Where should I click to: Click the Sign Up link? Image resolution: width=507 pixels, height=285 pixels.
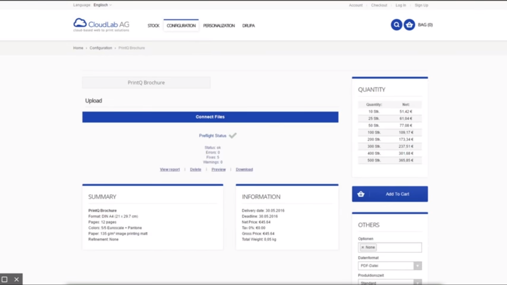click(x=421, y=5)
